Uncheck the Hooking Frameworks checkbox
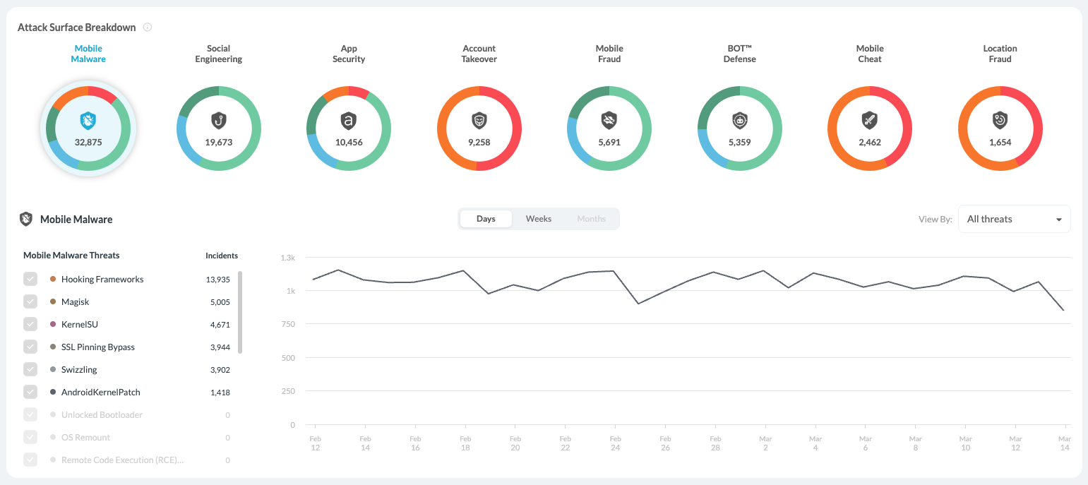Viewport: 1088px width, 485px height. click(x=30, y=279)
